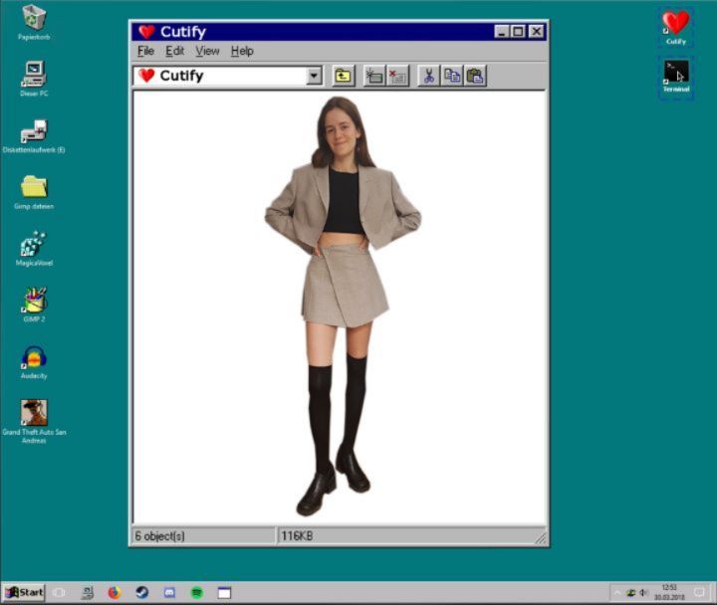
Task: Click the Up One Level folder icon
Action: [x=343, y=76]
